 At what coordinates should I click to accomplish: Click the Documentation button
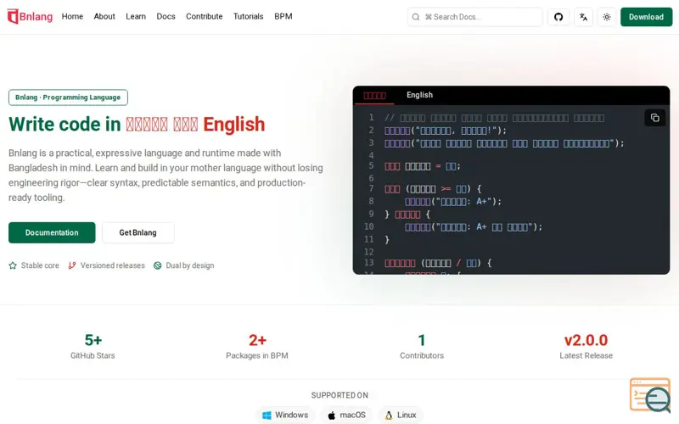click(52, 232)
